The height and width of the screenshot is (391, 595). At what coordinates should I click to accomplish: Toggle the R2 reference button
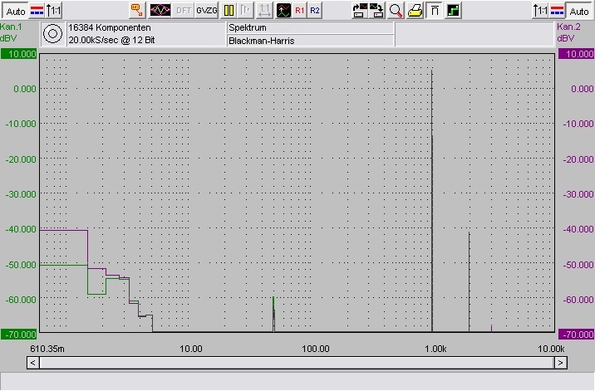(x=315, y=11)
